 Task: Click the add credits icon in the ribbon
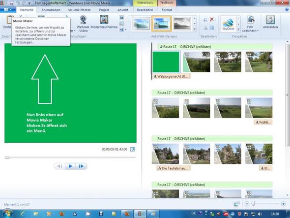coord(121,30)
